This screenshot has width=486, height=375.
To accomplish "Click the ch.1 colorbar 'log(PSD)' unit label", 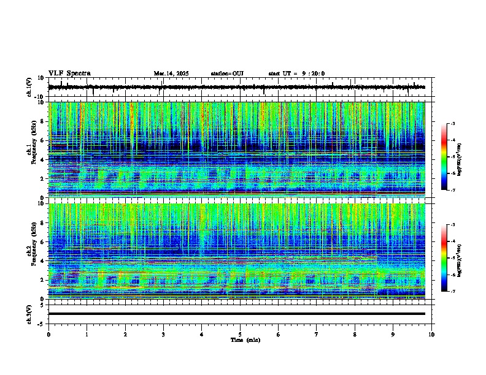I will coord(459,160).
